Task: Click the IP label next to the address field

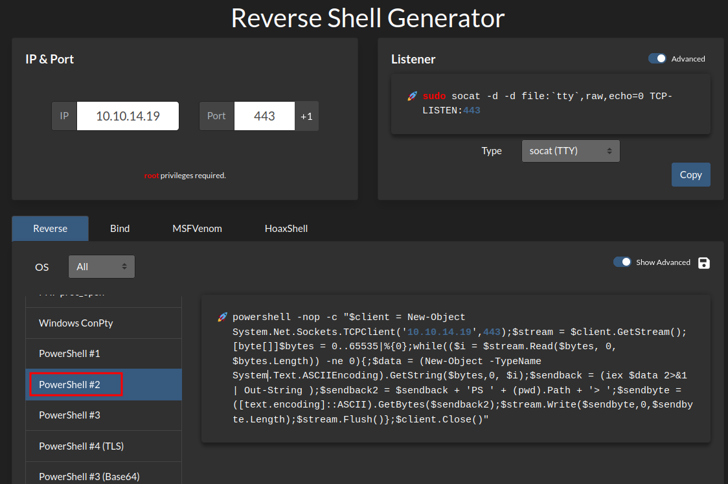Action: click(x=64, y=116)
